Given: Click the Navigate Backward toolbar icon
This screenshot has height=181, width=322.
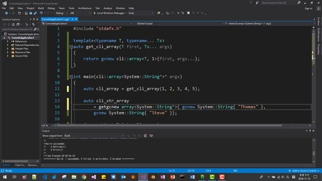Looking at the screenshot, I should (x=7, y=13).
